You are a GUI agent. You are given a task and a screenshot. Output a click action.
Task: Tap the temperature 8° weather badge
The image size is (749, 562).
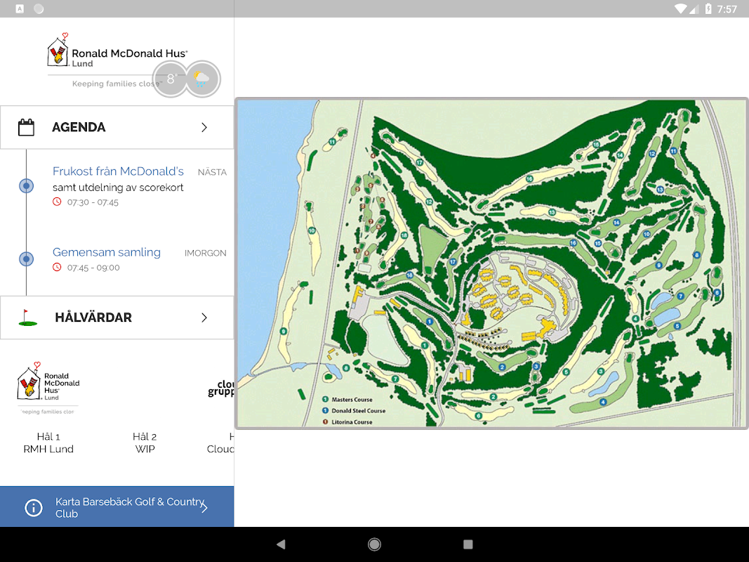[x=170, y=79]
